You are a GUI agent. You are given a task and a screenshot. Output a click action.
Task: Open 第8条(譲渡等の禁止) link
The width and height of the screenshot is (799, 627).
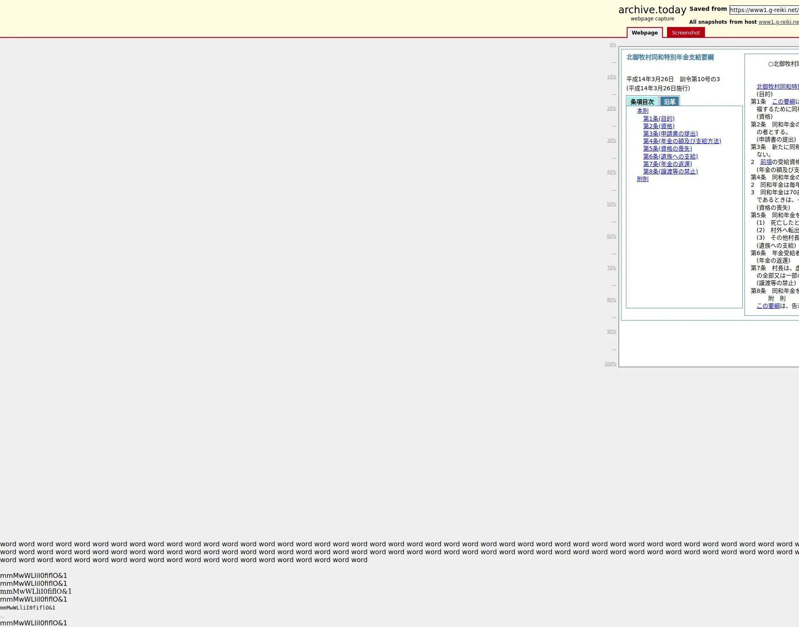point(670,171)
